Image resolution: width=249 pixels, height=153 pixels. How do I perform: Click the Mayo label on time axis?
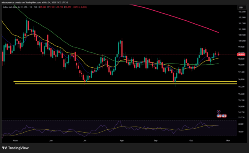(x=16, y=141)
